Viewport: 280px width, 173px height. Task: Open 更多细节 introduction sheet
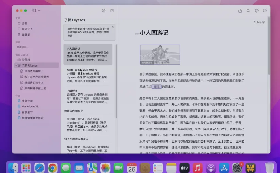pyautogui.click(x=27, y=112)
